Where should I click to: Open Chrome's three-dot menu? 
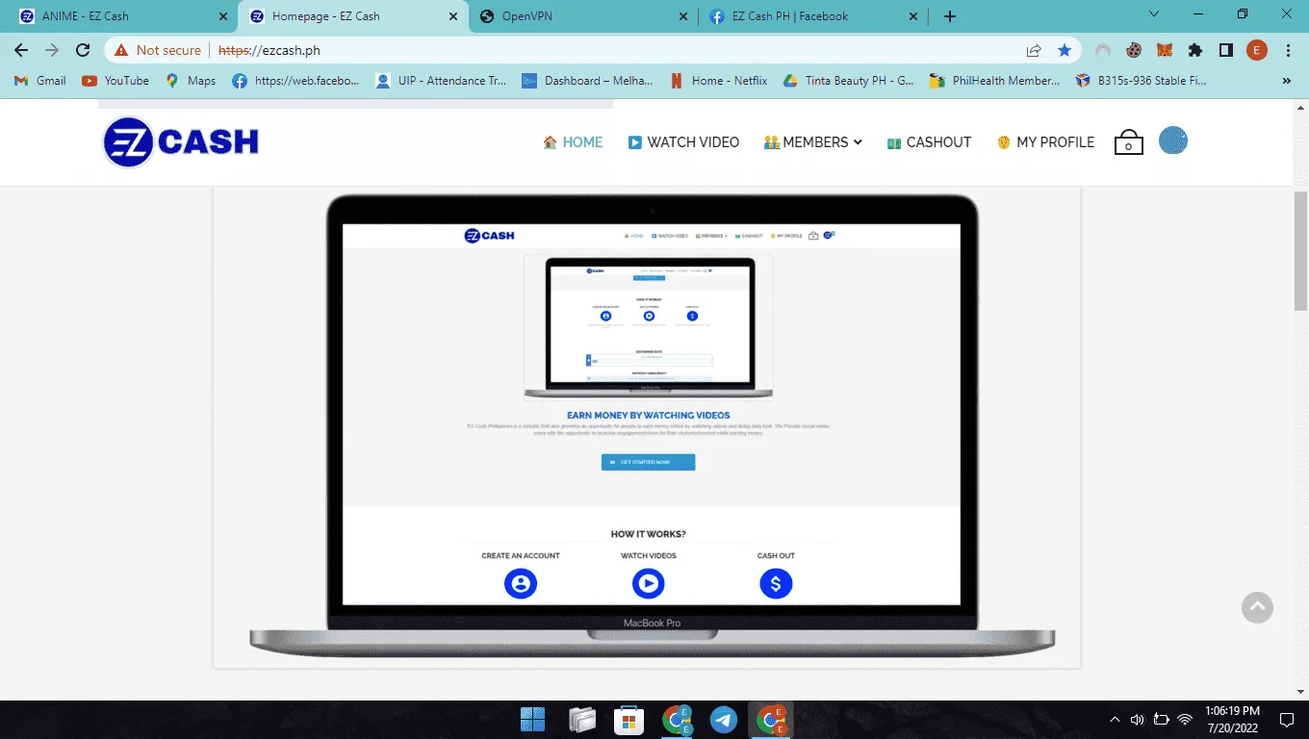tap(1288, 50)
